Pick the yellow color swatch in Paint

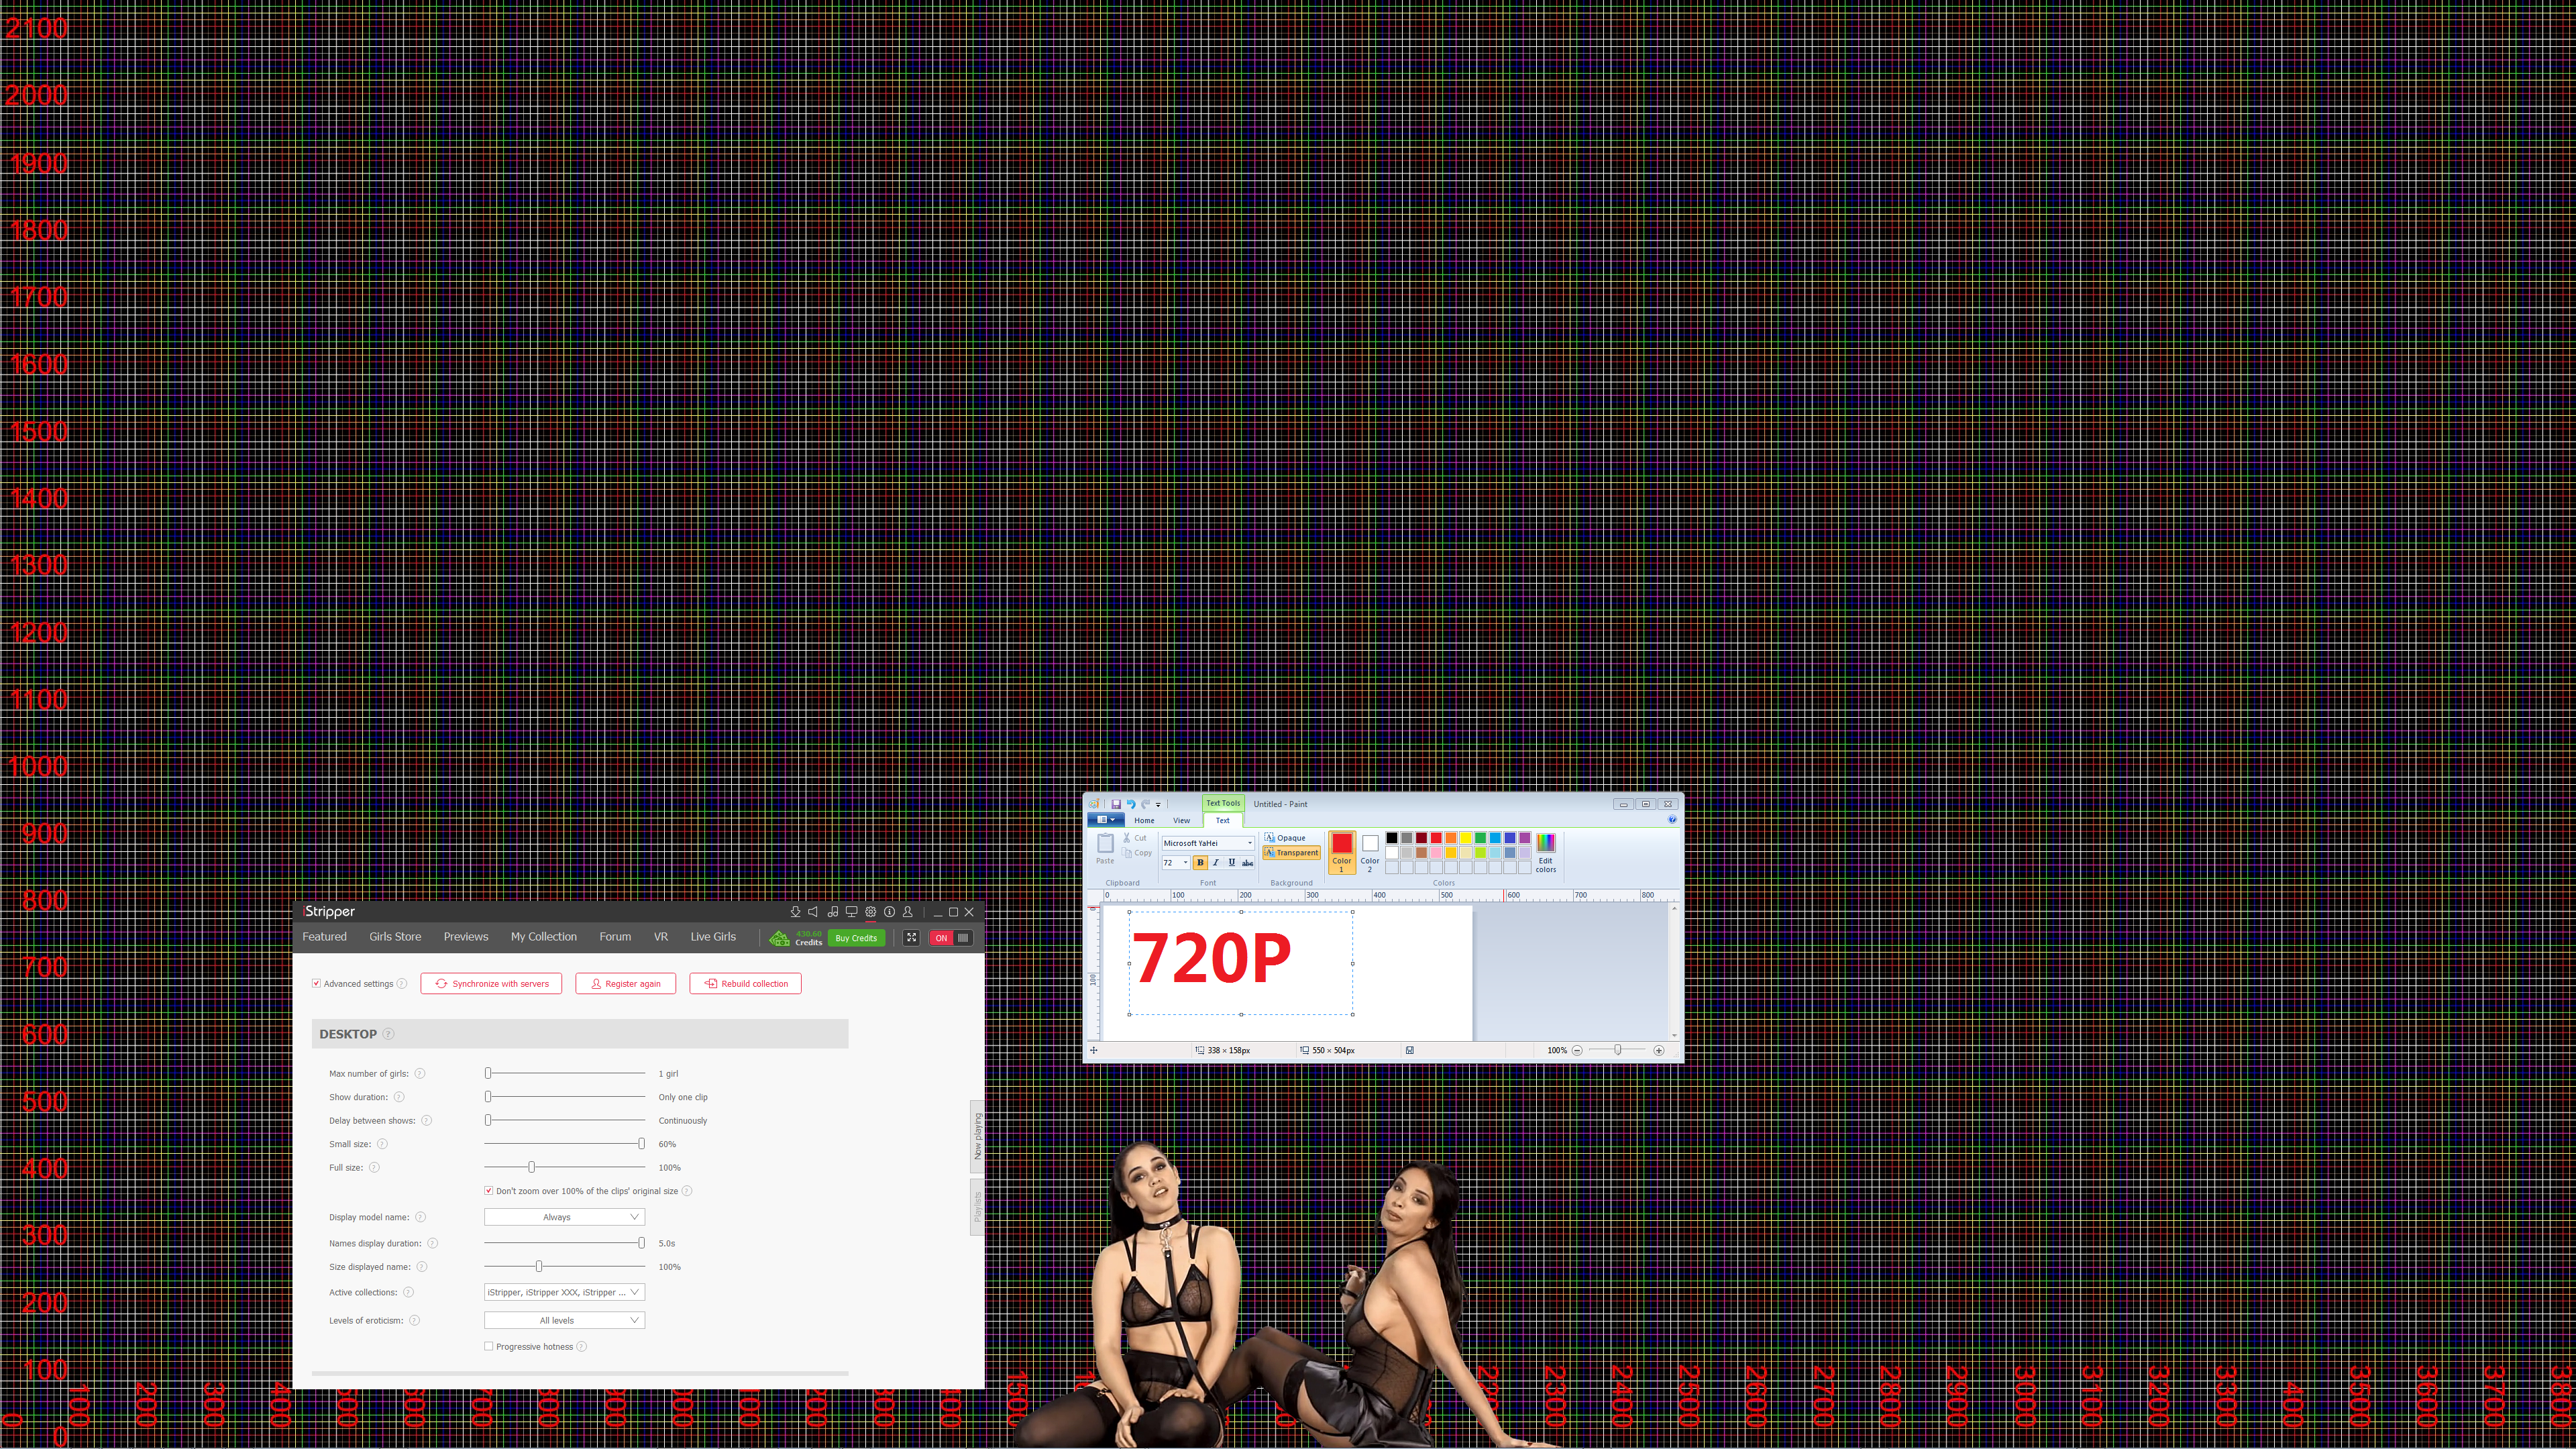pos(1465,838)
